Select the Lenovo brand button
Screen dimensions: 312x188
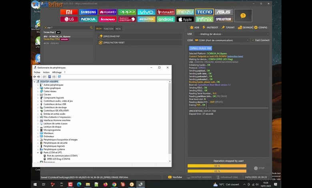[108, 19]
